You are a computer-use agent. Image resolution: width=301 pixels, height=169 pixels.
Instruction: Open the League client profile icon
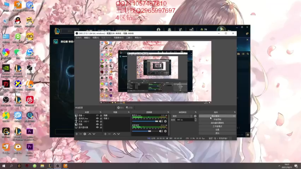158,30
